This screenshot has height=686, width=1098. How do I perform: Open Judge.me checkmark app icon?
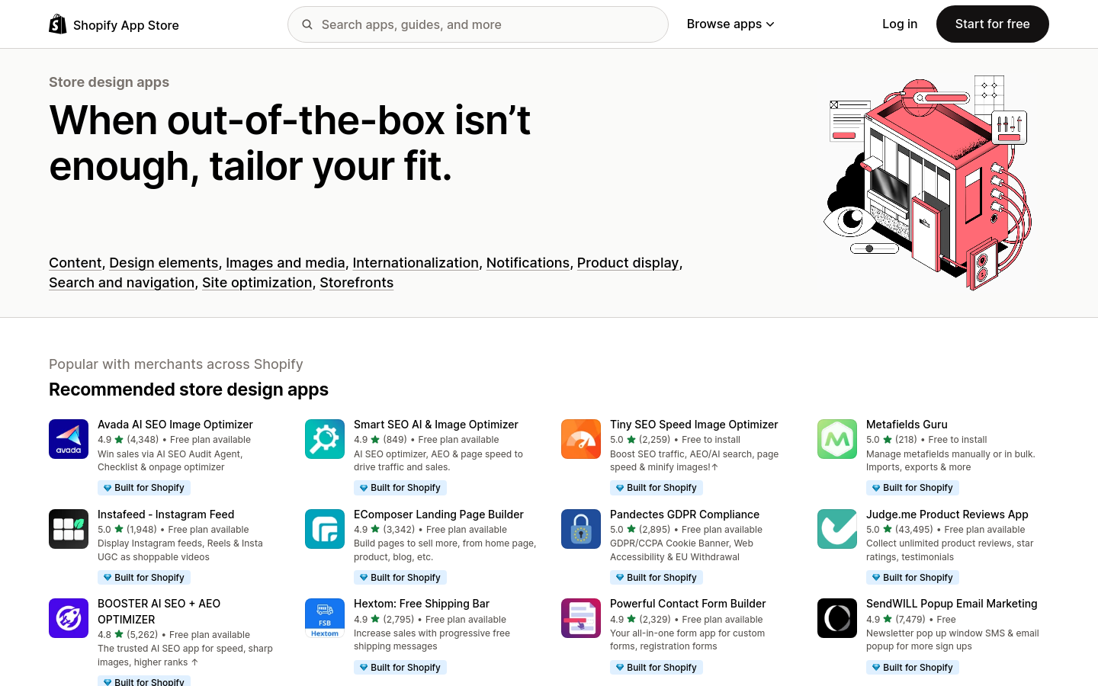pos(837,529)
